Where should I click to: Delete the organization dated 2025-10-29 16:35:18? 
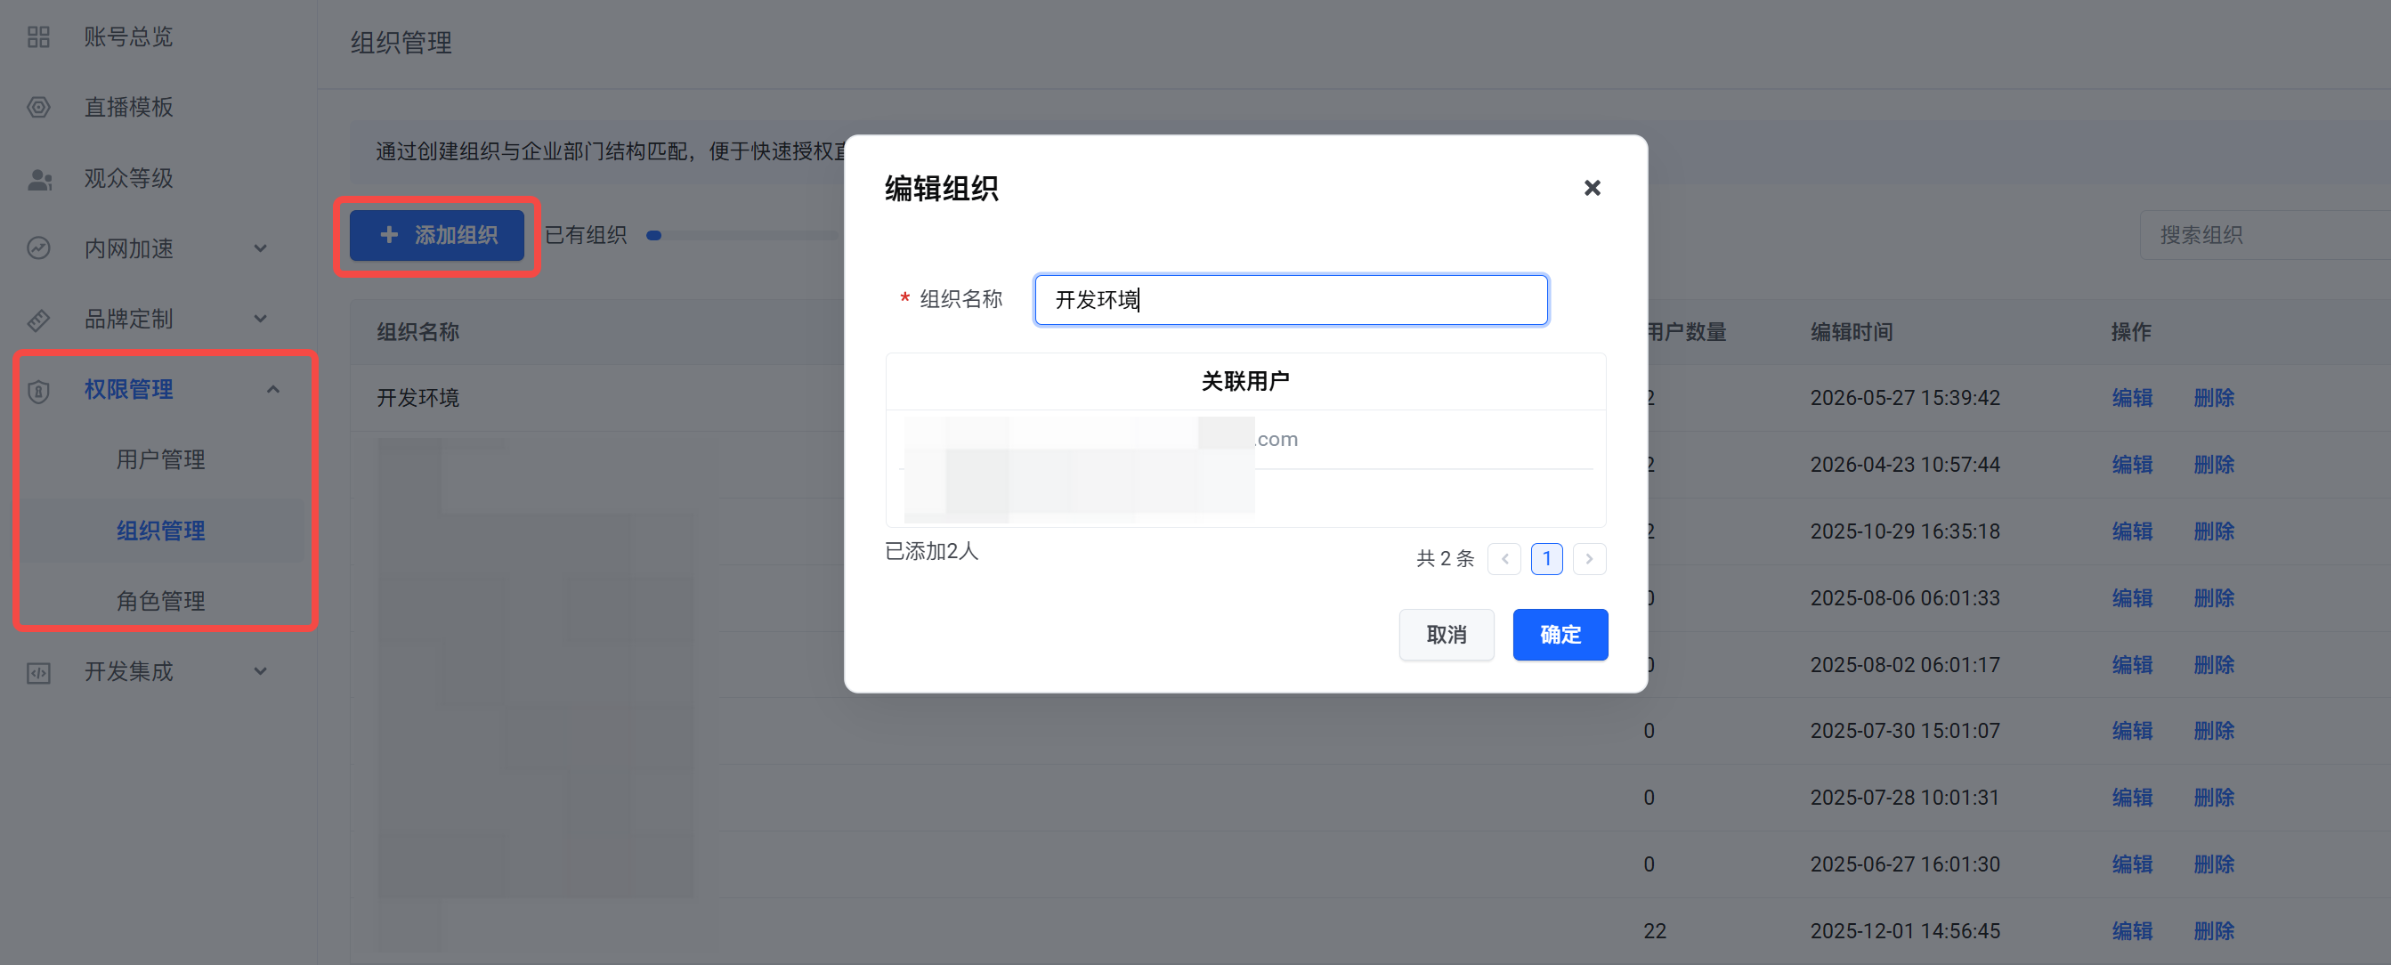coord(2214,531)
